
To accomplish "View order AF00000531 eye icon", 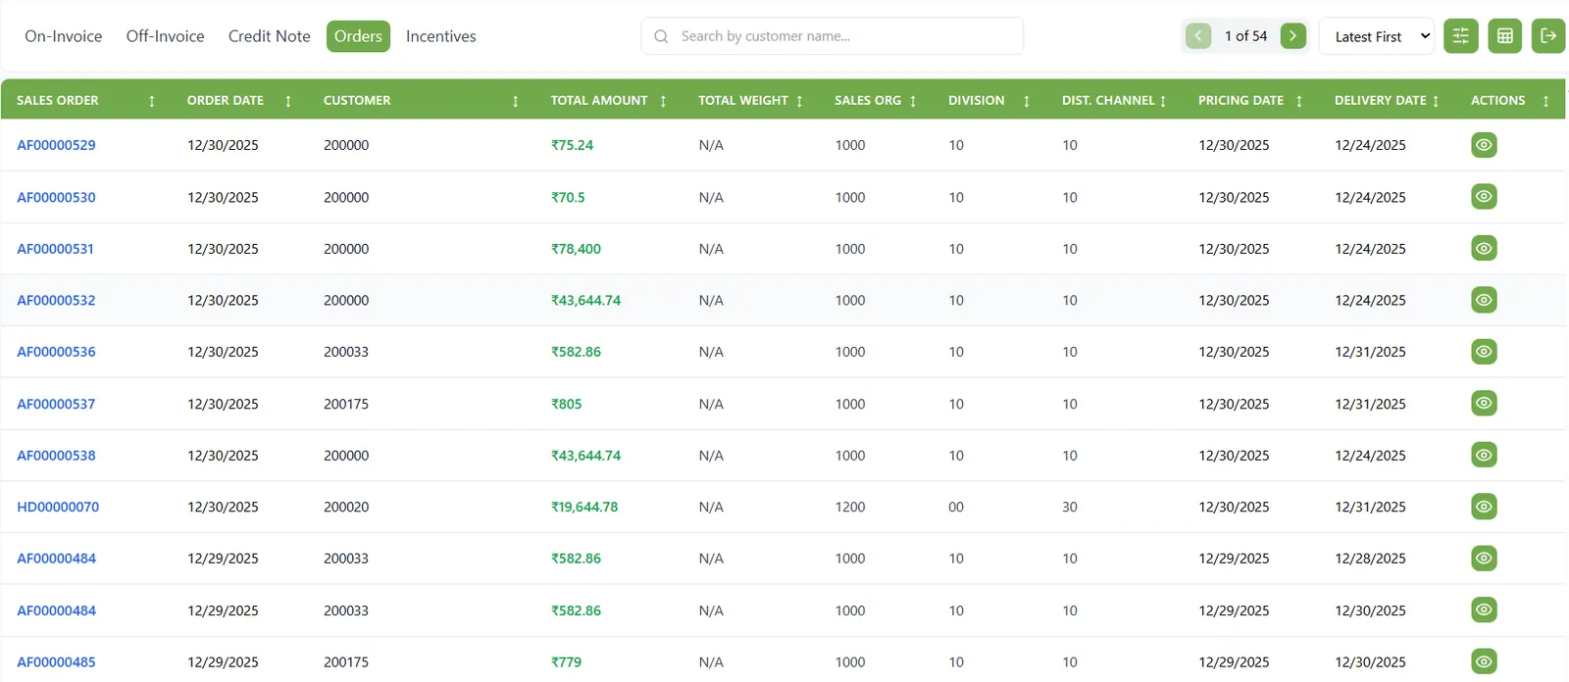I will [1484, 249].
